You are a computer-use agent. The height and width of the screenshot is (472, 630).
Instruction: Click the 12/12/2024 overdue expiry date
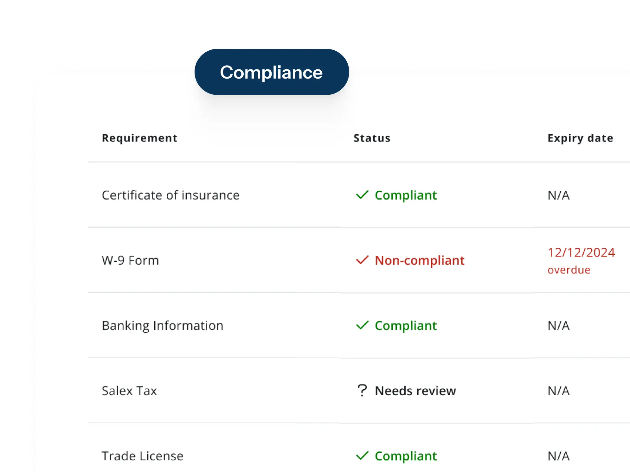[581, 260]
